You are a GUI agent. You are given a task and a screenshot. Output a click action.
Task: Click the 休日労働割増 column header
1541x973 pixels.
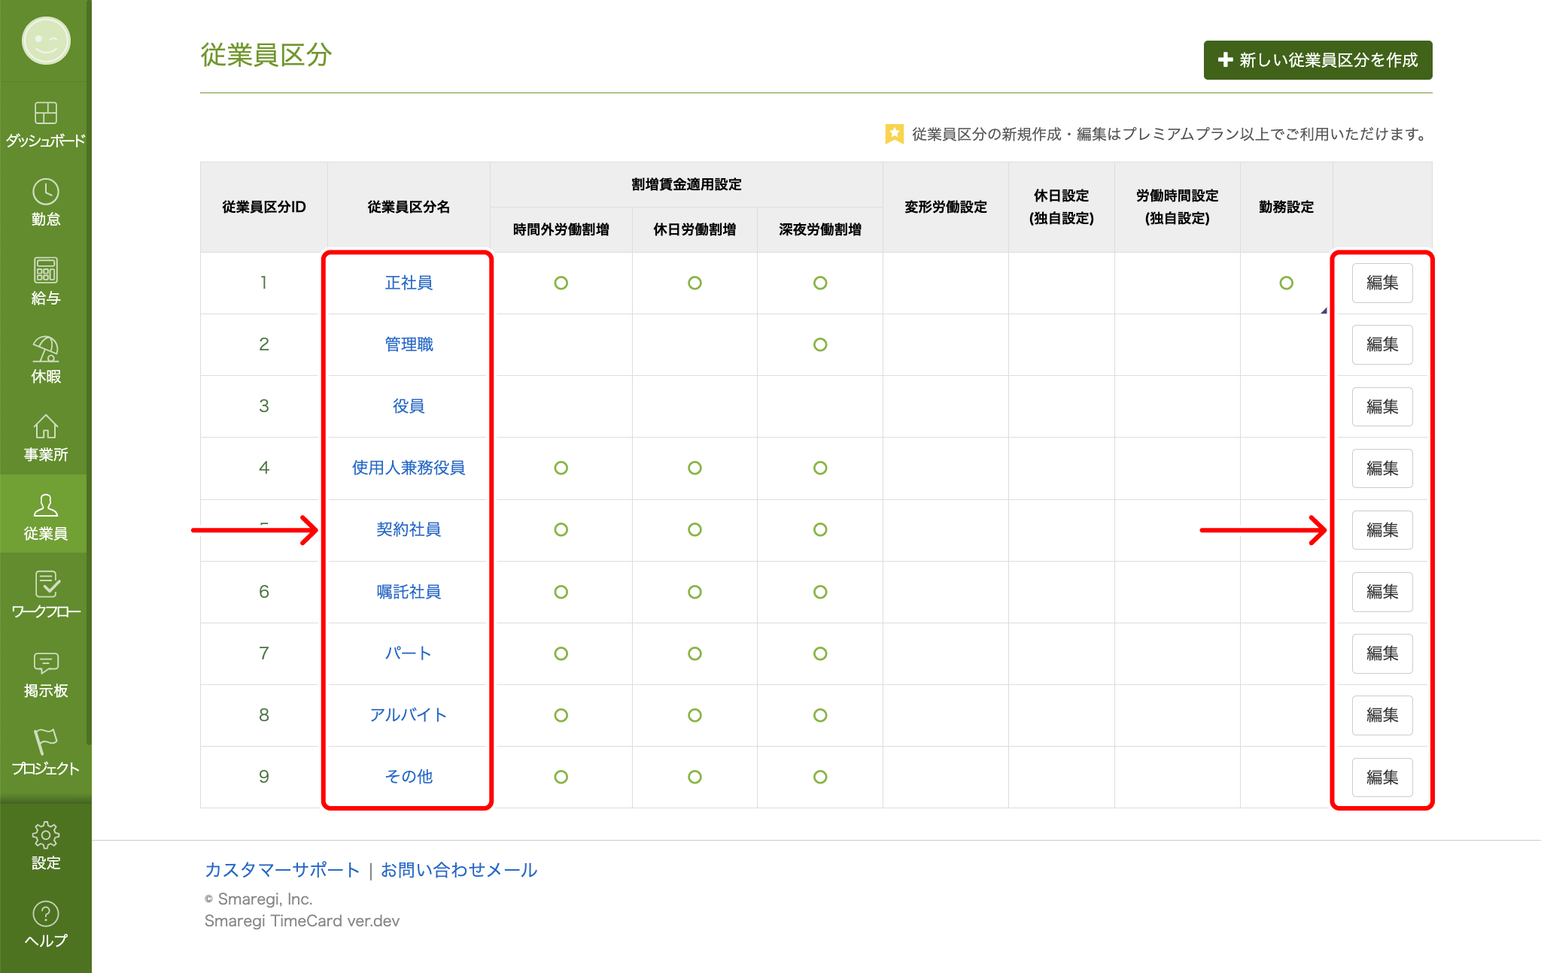(x=695, y=229)
